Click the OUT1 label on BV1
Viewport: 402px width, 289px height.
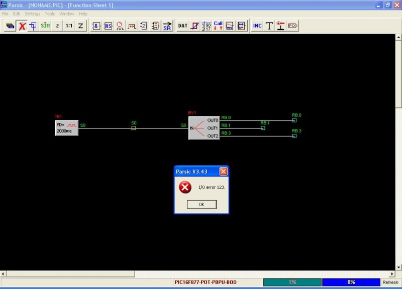[212, 128]
